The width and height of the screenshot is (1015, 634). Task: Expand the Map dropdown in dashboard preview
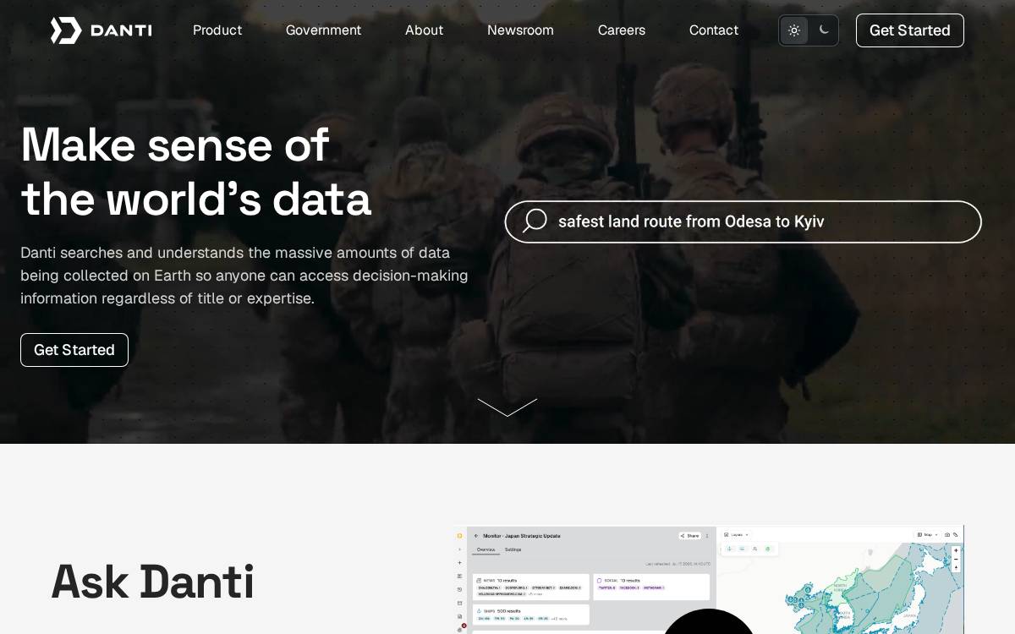[x=928, y=534]
